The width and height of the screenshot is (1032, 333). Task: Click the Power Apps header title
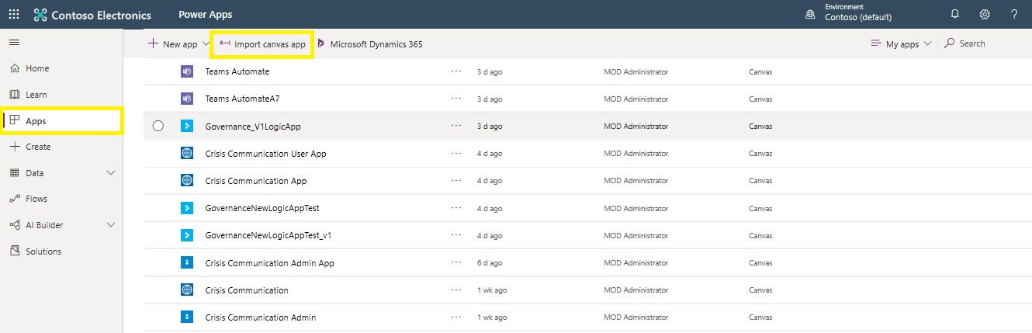pyautogui.click(x=205, y=15)
